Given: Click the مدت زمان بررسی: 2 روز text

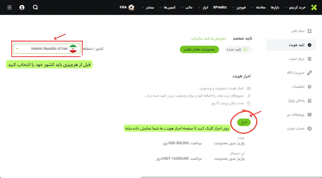Looking at the screenshot, I should coord(227,103).
